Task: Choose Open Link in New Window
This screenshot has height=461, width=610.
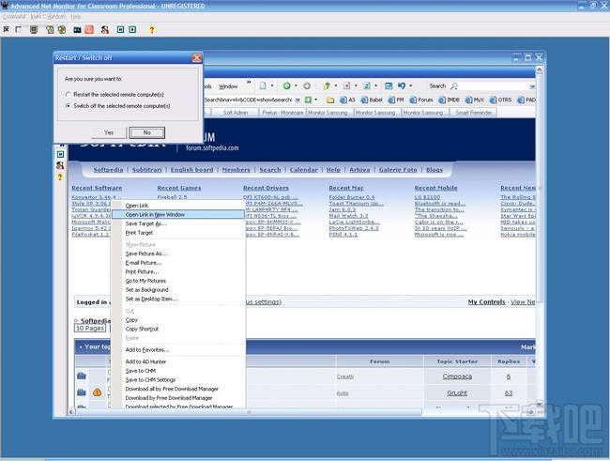Action: coord(177,214)
